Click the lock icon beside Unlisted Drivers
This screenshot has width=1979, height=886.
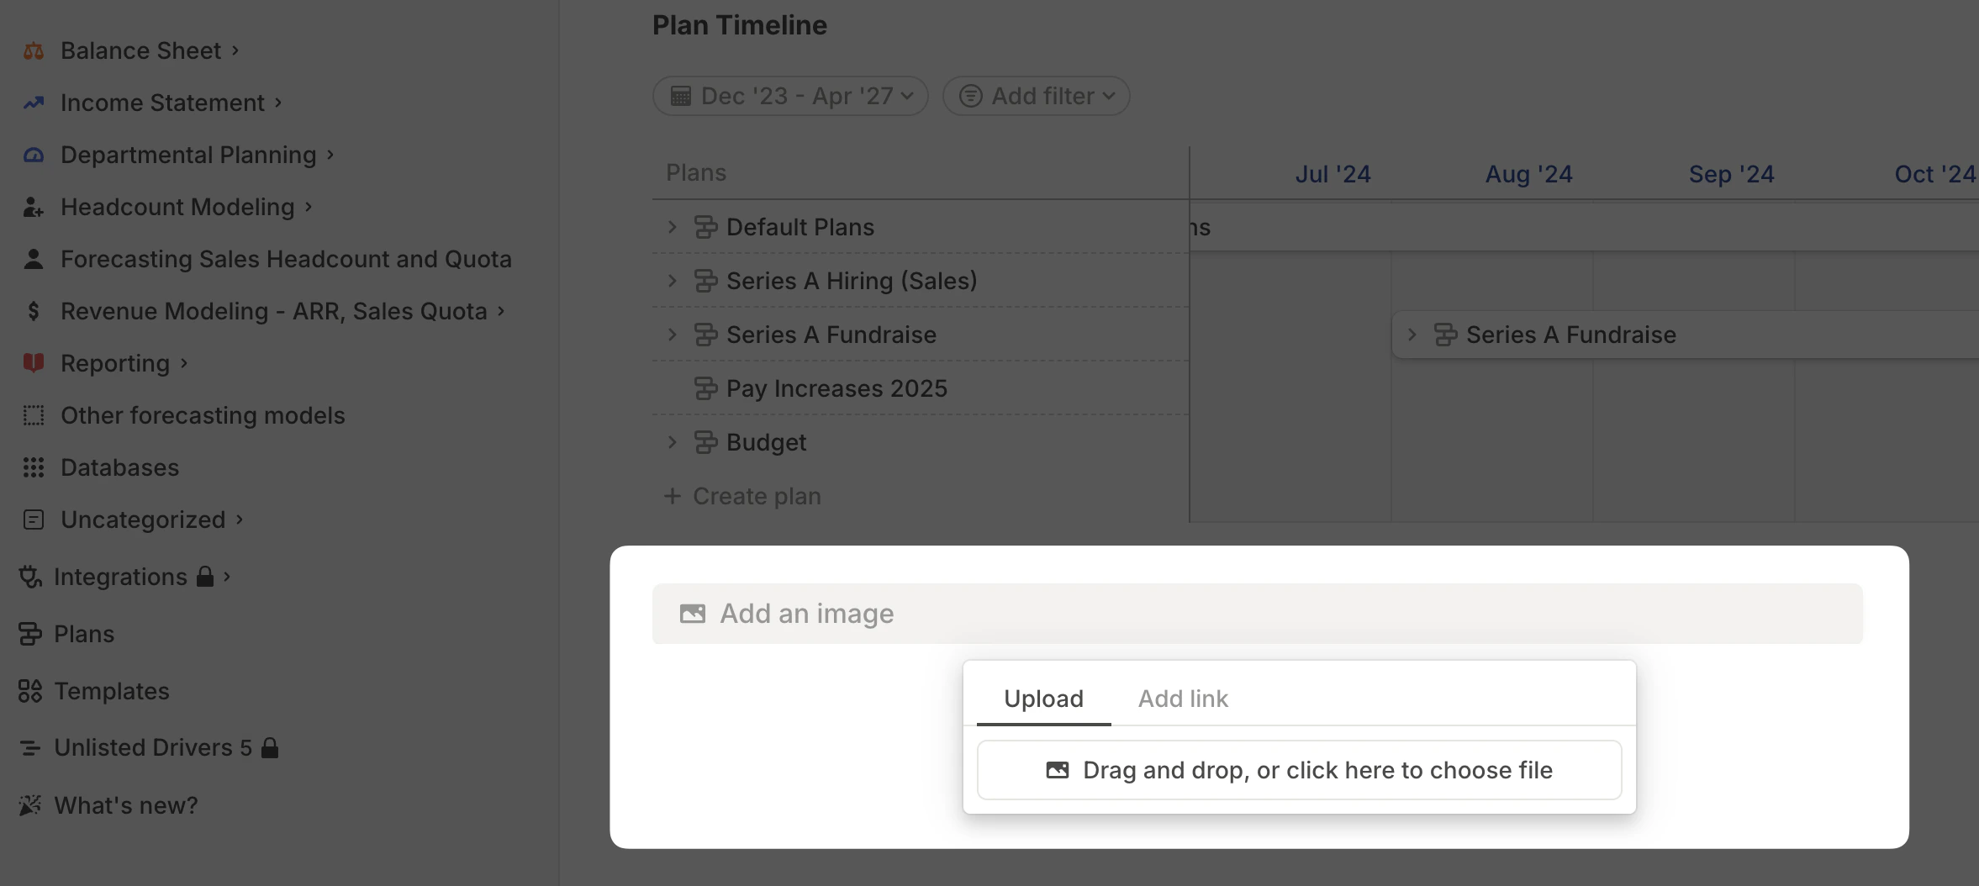pos(269,747)
